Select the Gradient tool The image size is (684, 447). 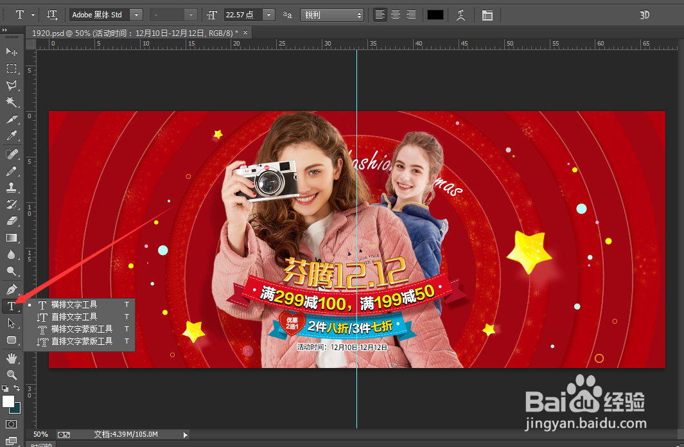tap(12, 238)
